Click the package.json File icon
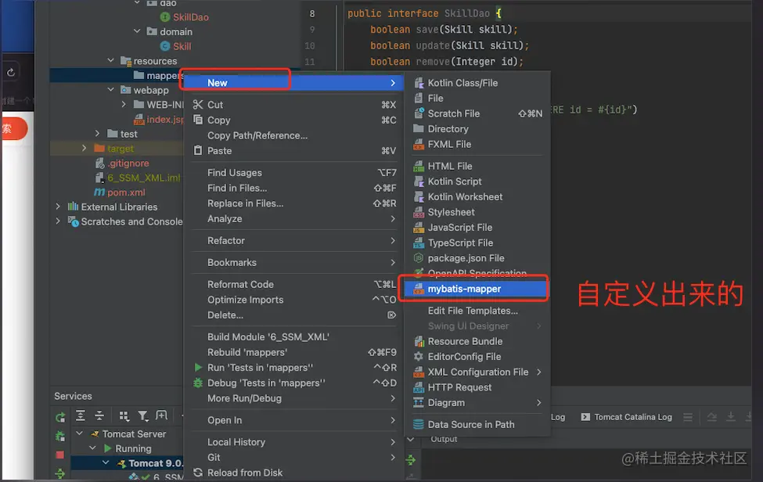 [419, 258]
